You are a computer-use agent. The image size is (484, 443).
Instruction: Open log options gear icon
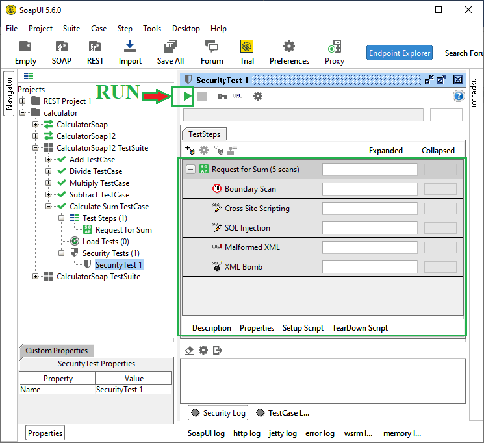(x=203, y=350)
